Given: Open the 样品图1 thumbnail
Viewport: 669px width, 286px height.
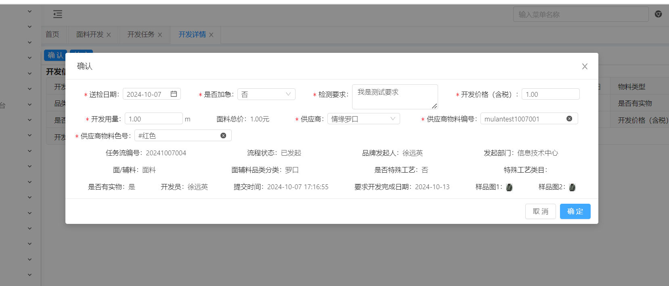Looking at the screenshot, I should click(x=509, y=187).
